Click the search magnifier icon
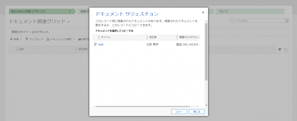Viewport: 297px width, 121px height. coord(287,21)
